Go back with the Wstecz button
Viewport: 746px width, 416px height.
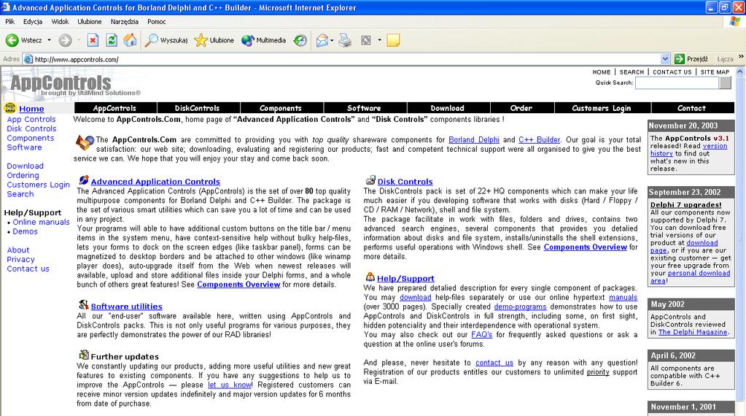24,40
